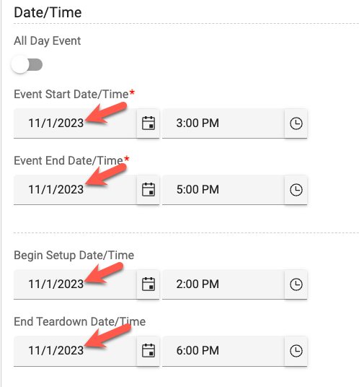This screenshot has width=359, height=387.
Task: Open clock picker for End Teardown time
Action: (296, 351)
